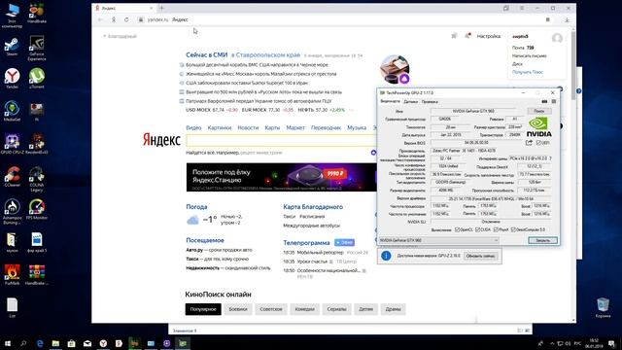
Task: Show hidden system tray icons chevron
Action: click(552, 343)
